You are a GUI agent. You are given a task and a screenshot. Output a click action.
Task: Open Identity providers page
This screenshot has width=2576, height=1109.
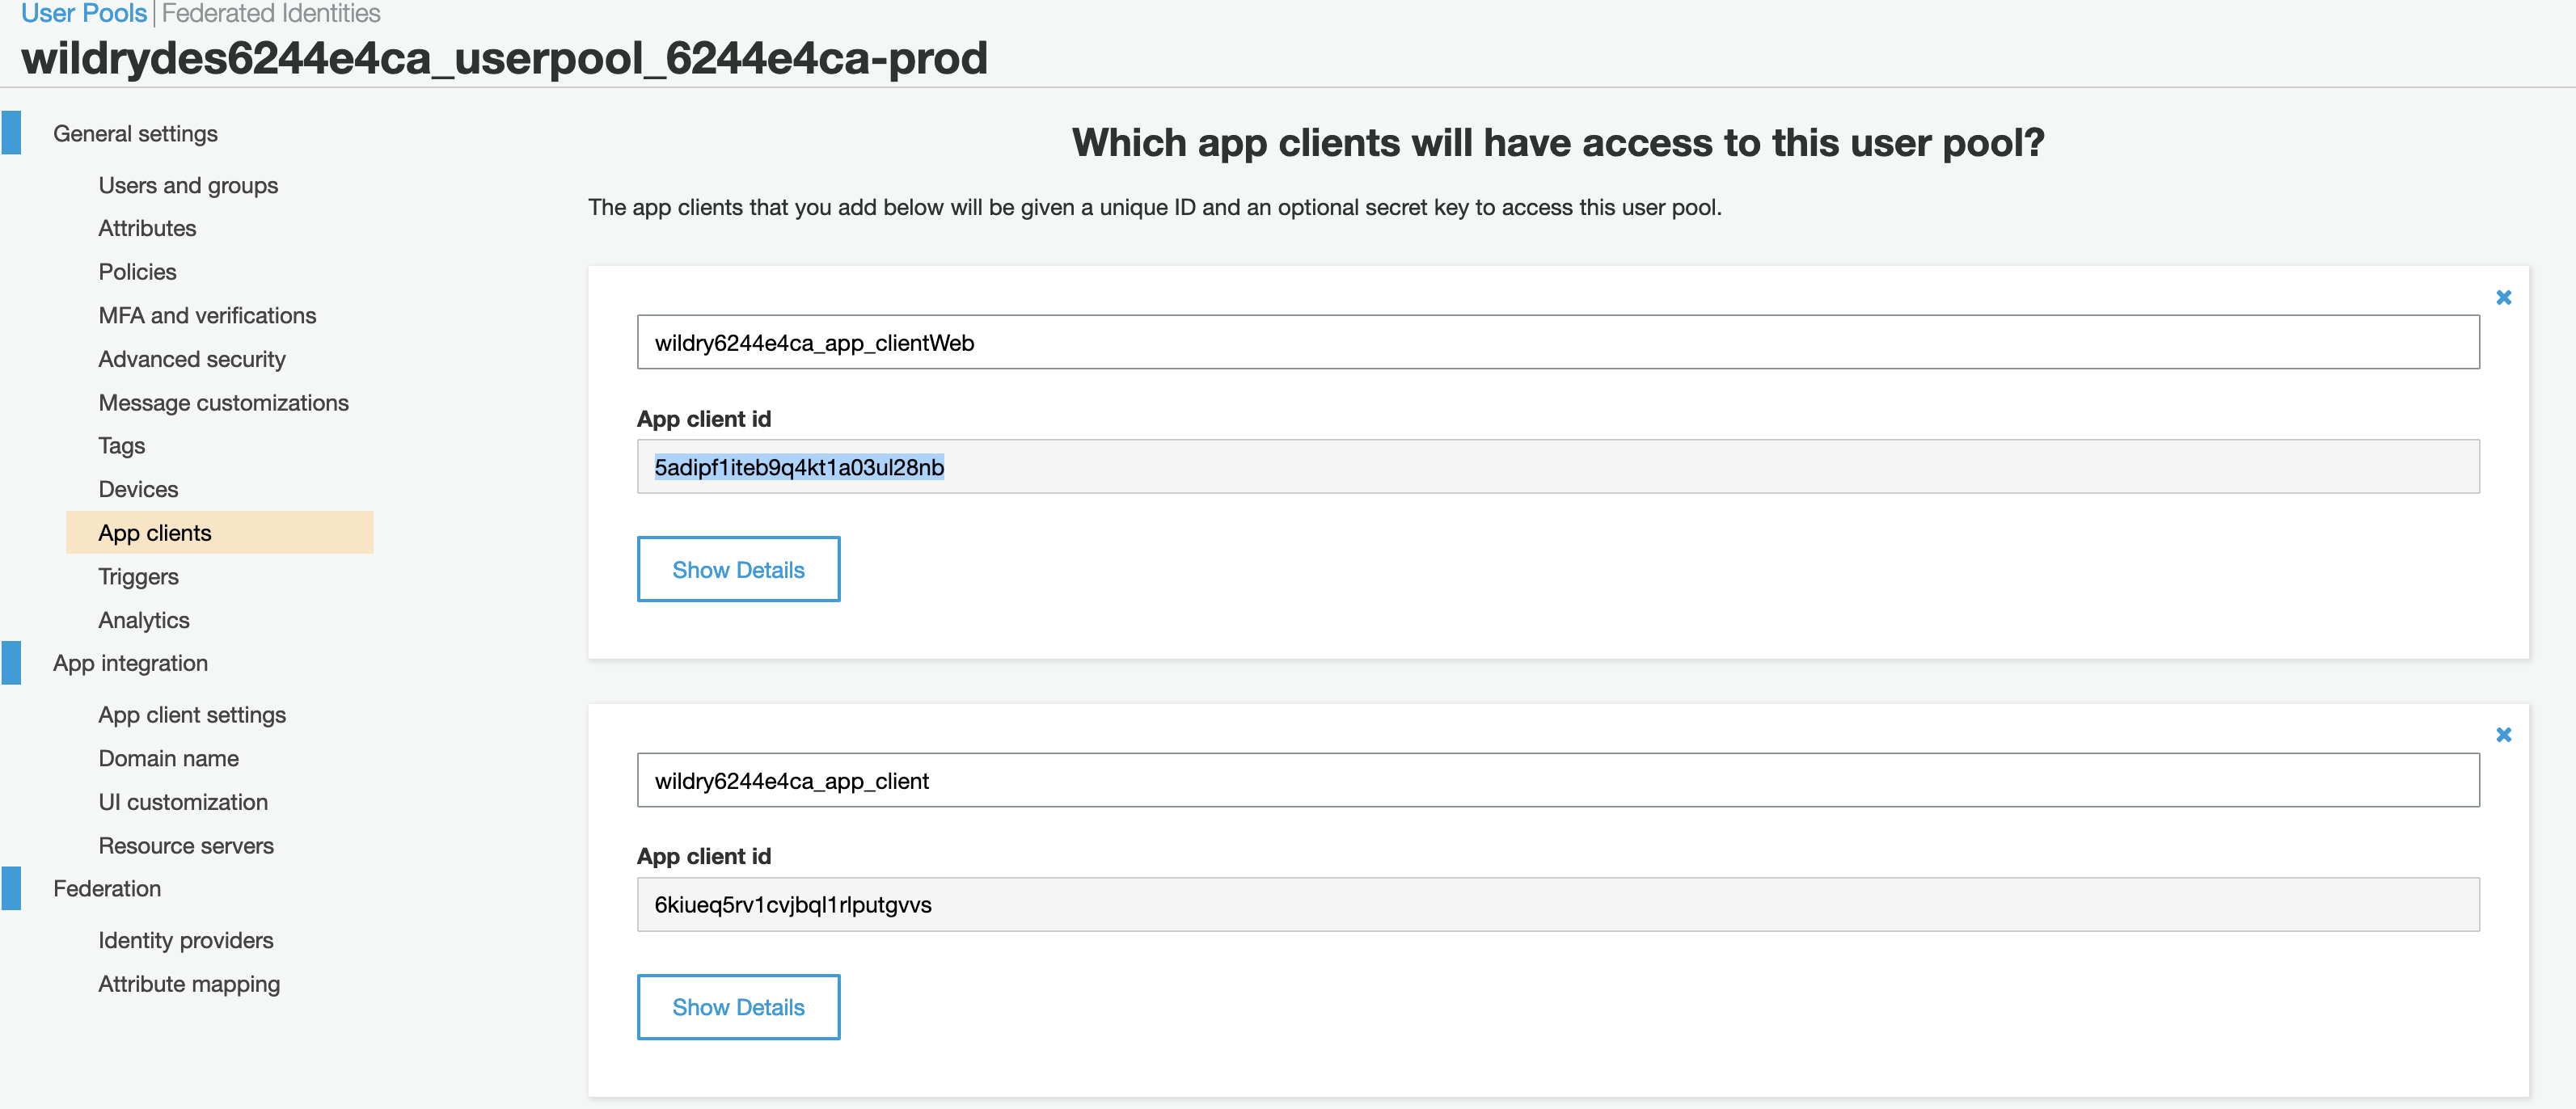(185, 940)
